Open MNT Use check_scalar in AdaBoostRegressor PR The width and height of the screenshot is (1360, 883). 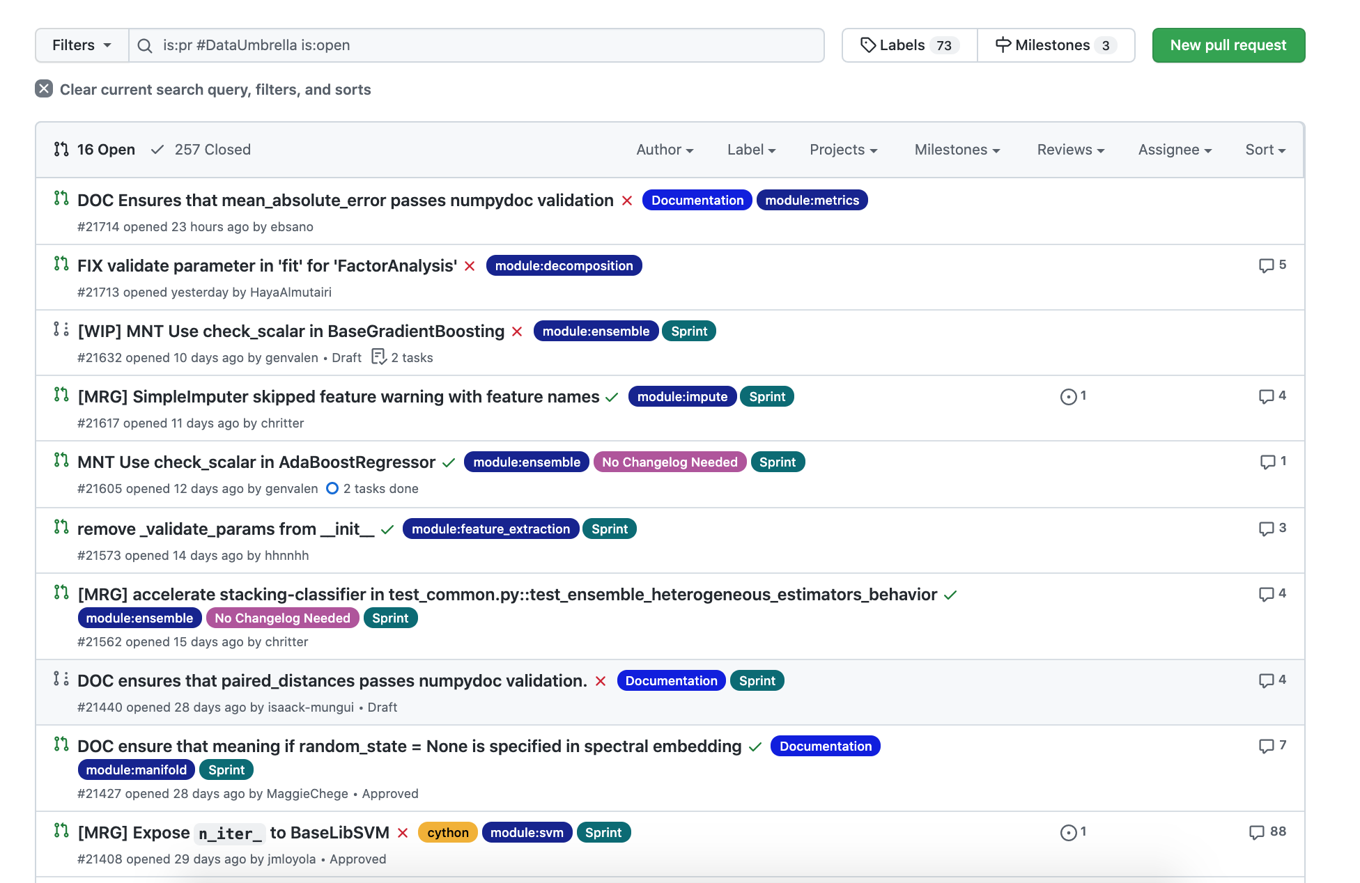point(256,462)
